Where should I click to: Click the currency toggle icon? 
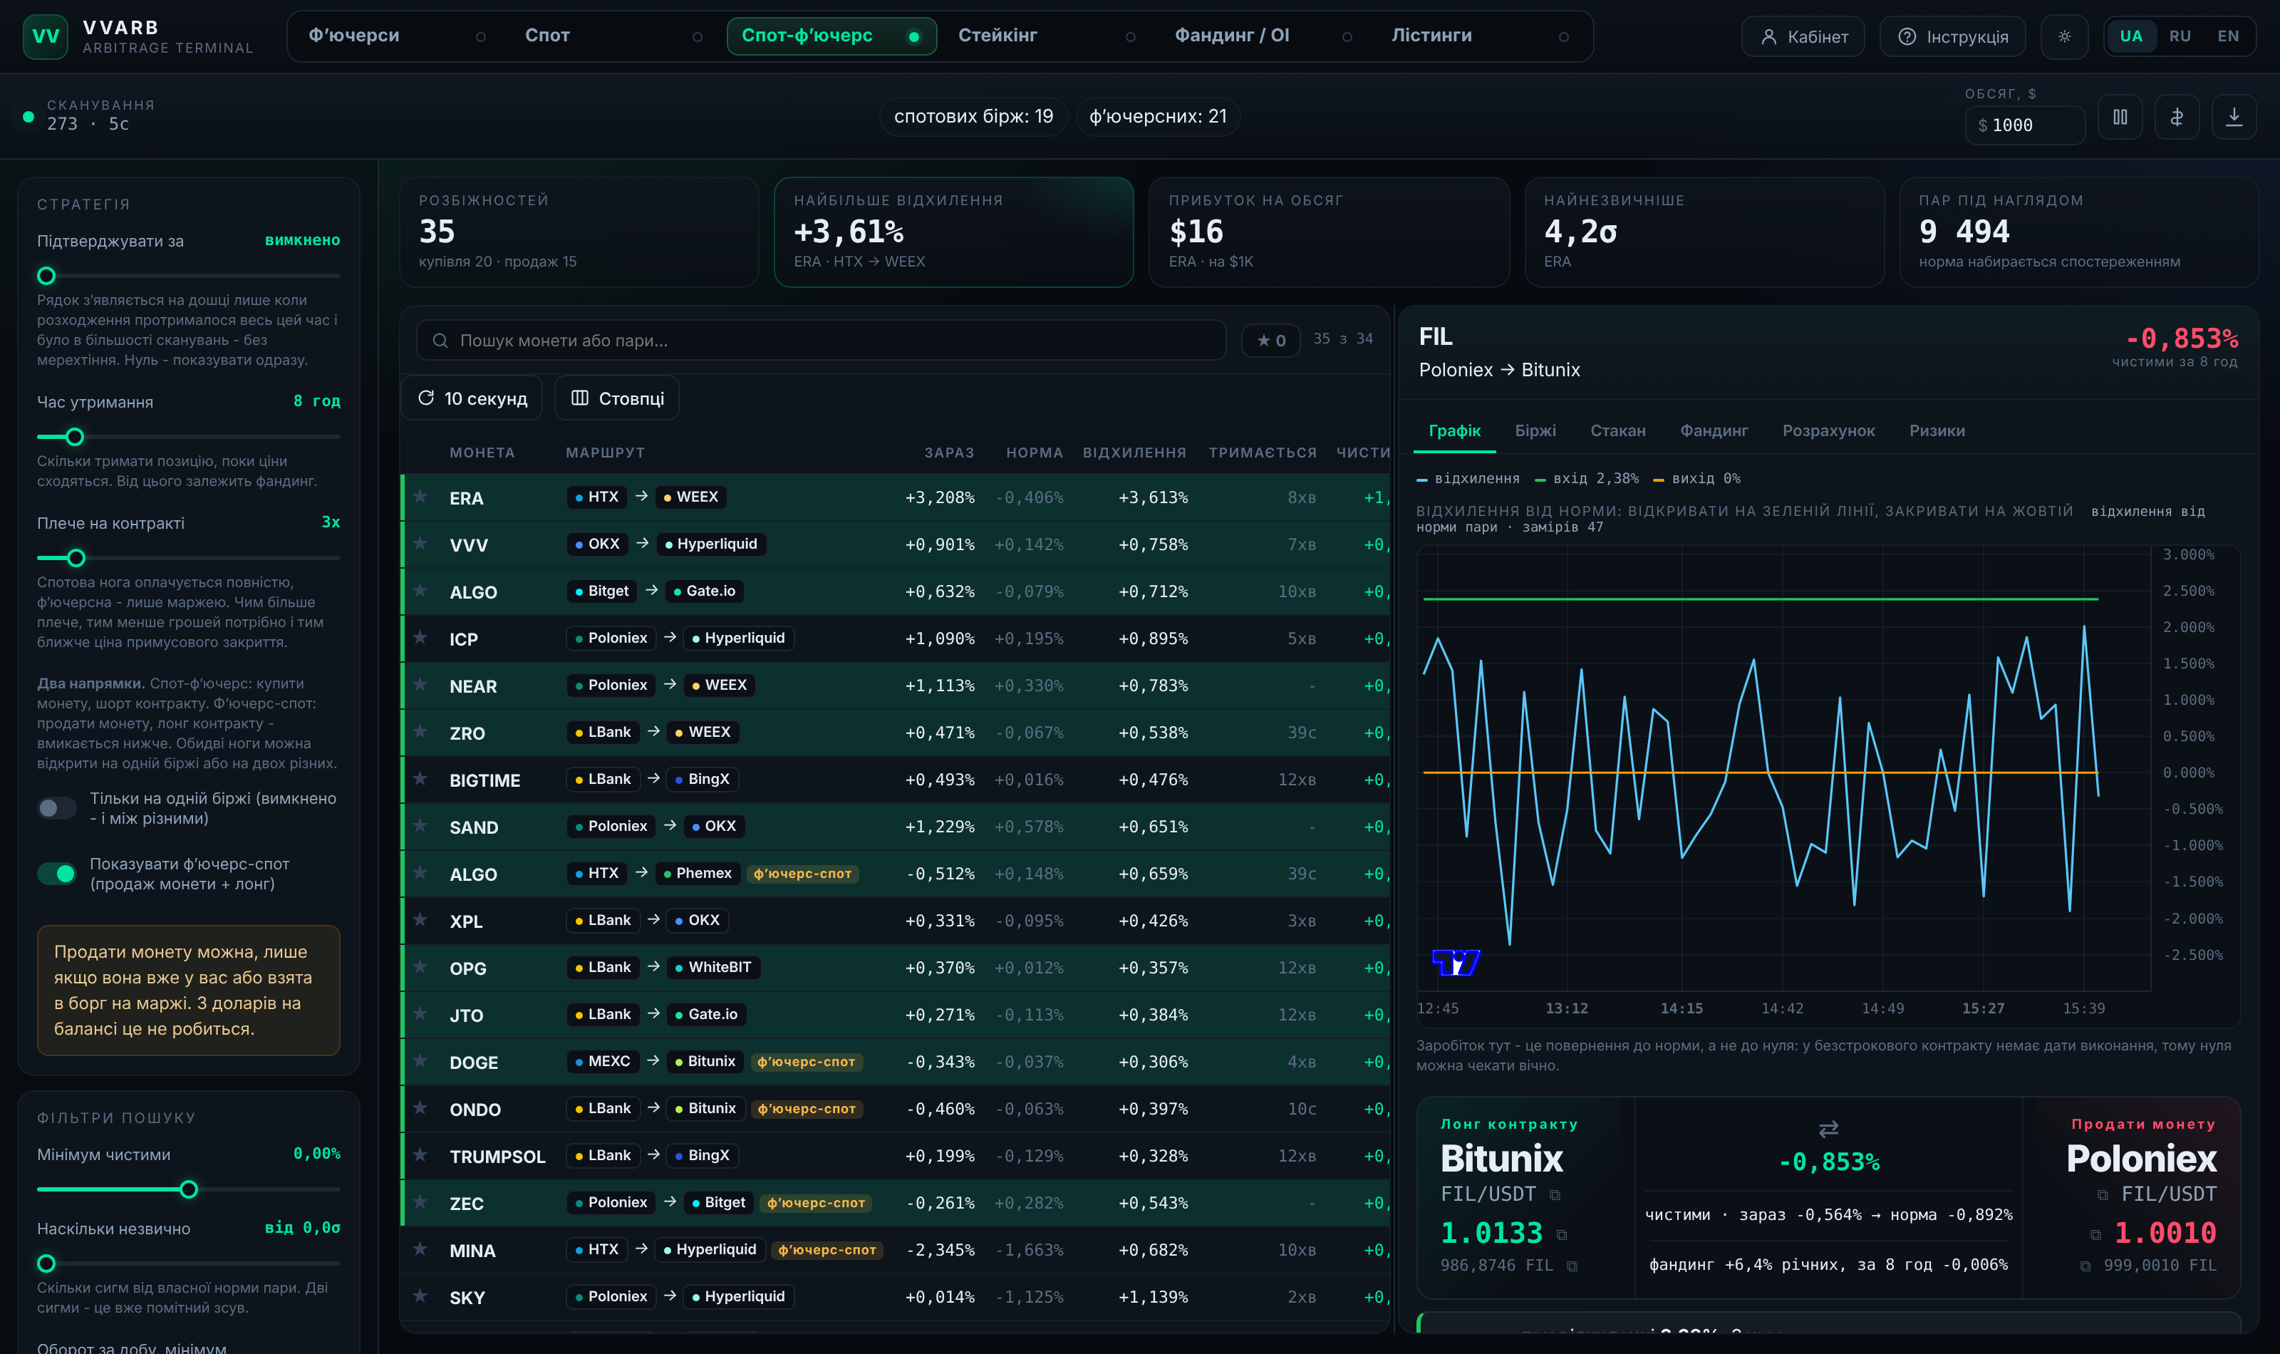(x=2177, y=117)
